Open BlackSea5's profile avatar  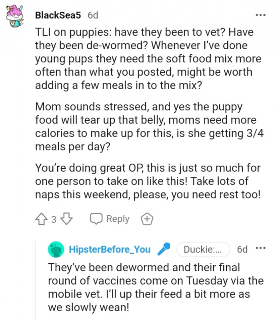(16, 16)
